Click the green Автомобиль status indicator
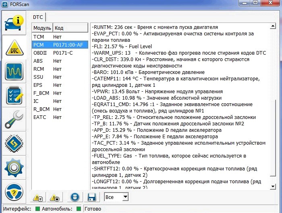The image size is (282, 213). (x=79, y=209)
